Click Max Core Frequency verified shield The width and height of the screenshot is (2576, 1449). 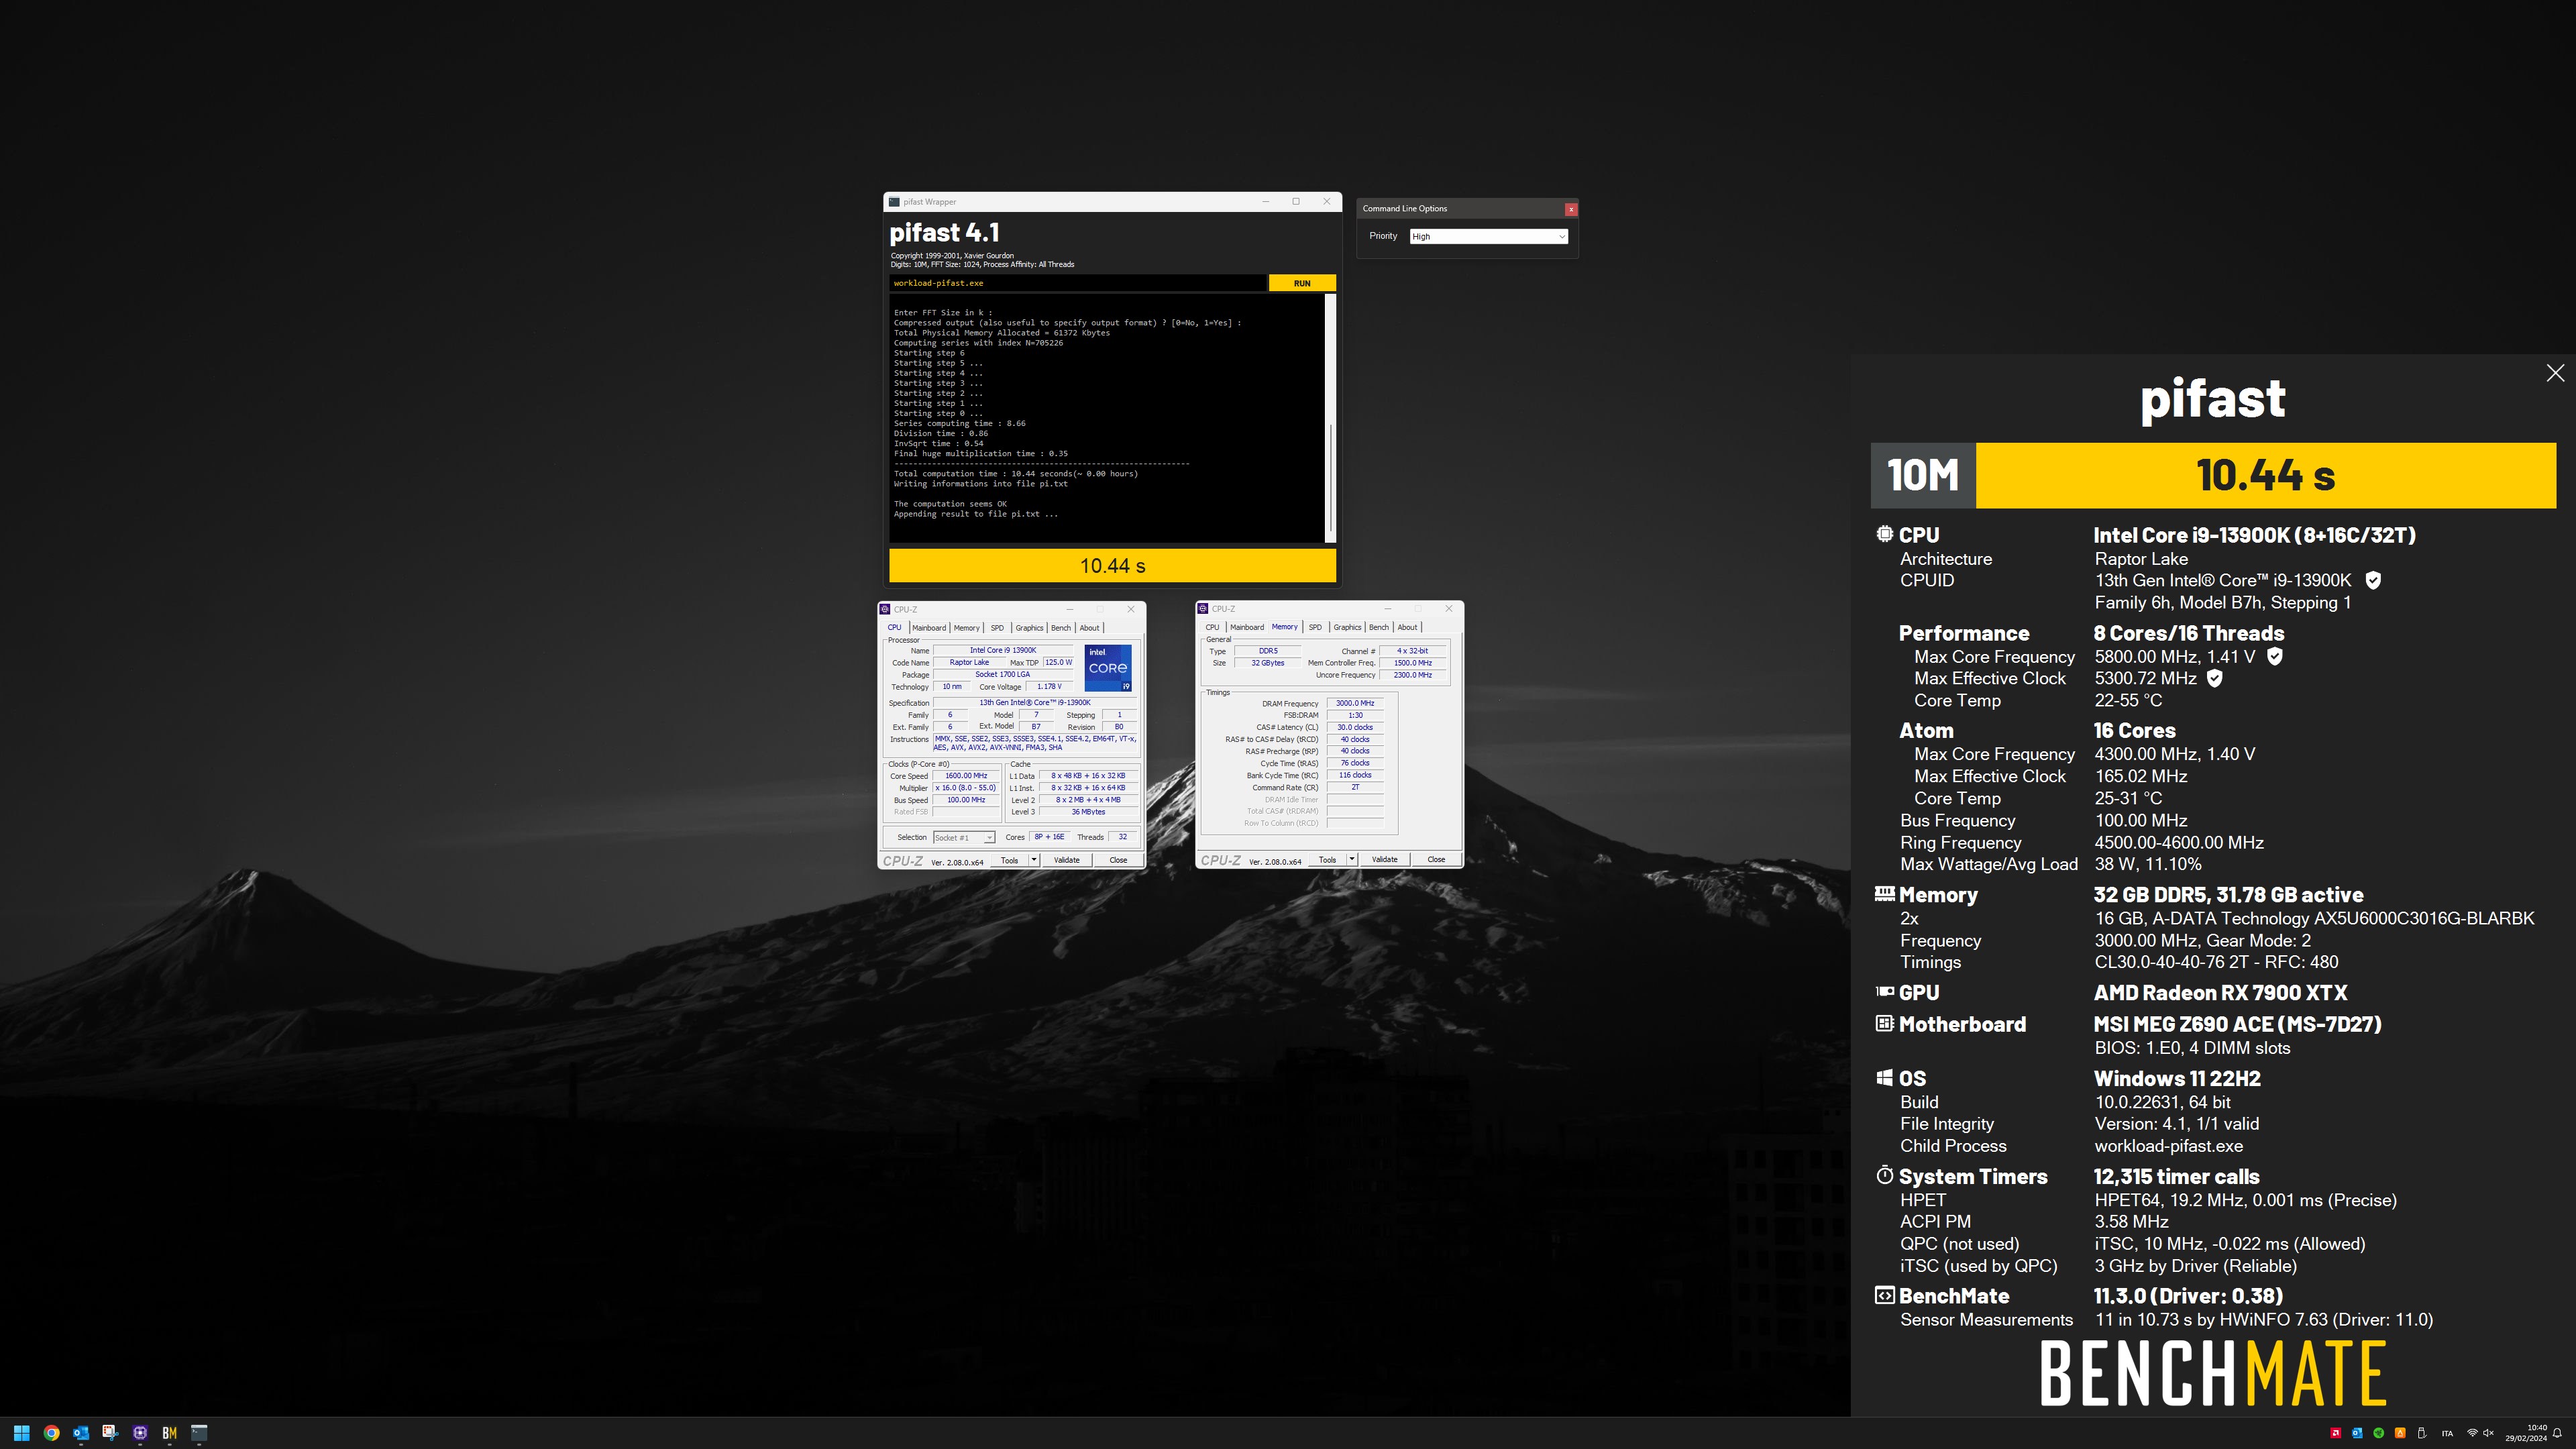(2274, 656)
